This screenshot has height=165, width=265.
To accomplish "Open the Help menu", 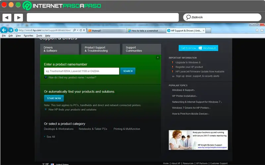I will [48, 36].
